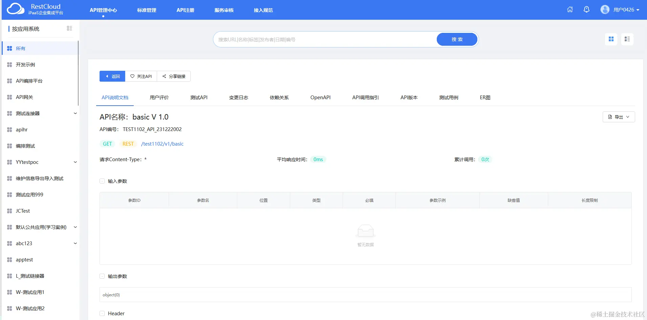
Task: Open API注册 top menu
Action: [185, 10]
